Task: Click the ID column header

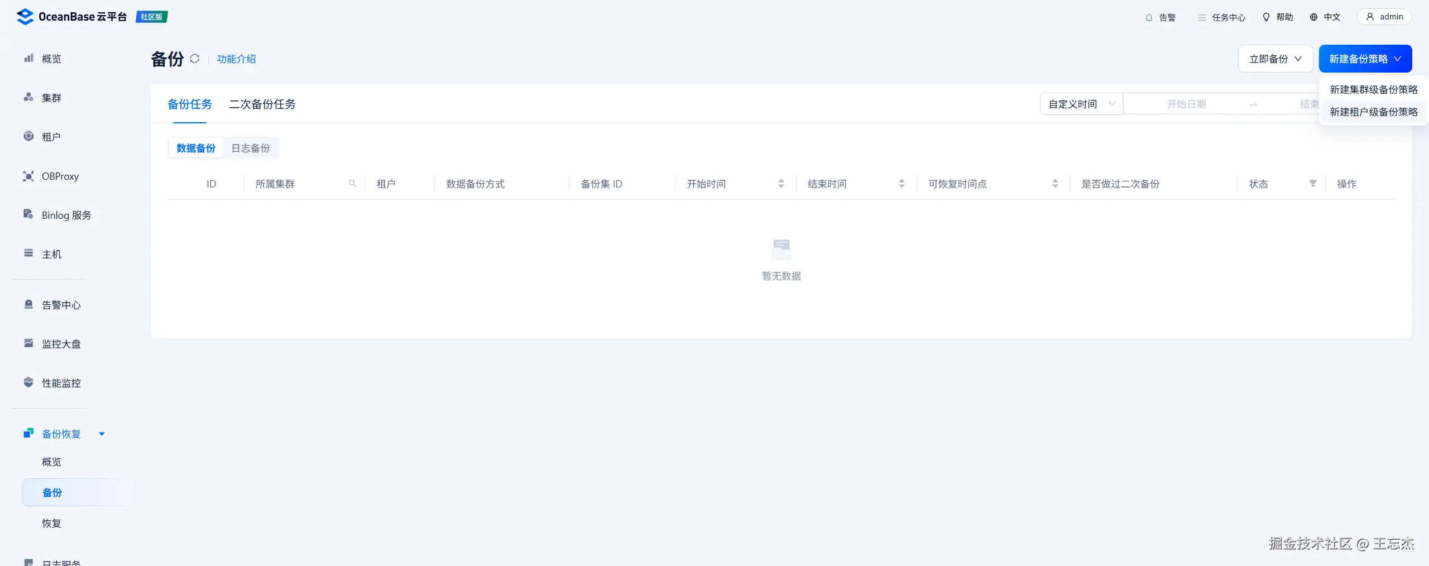Action: (x=211, y=184)
